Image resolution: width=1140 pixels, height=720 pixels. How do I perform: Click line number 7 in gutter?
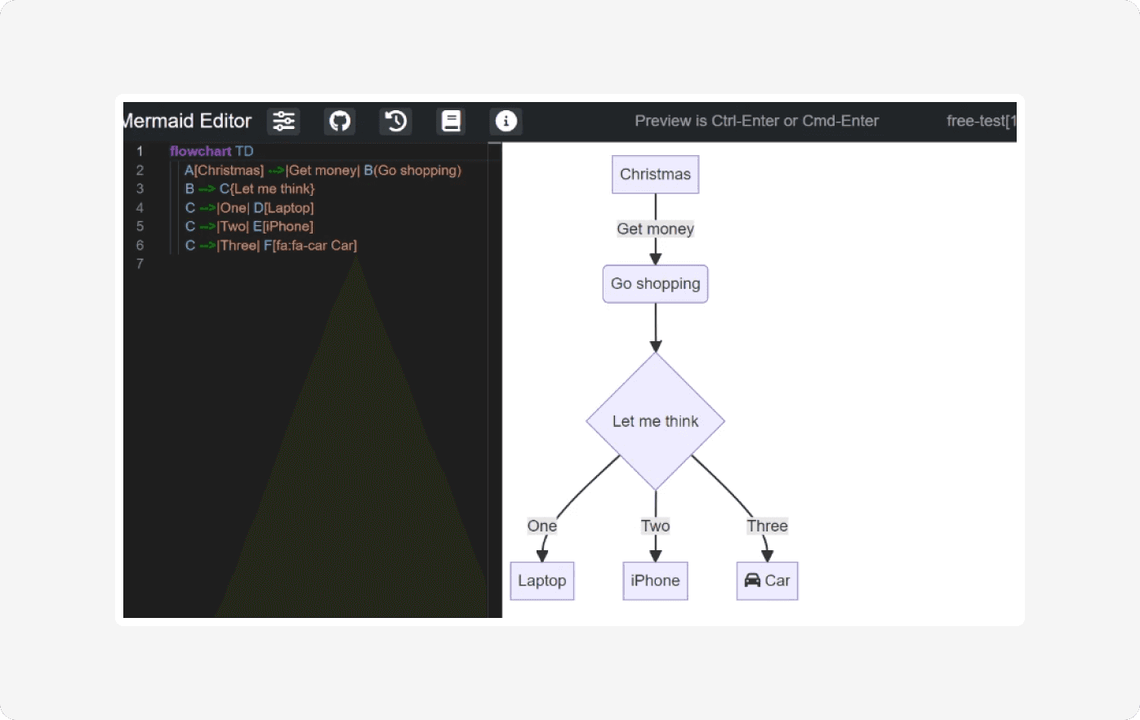pos(140,264)
